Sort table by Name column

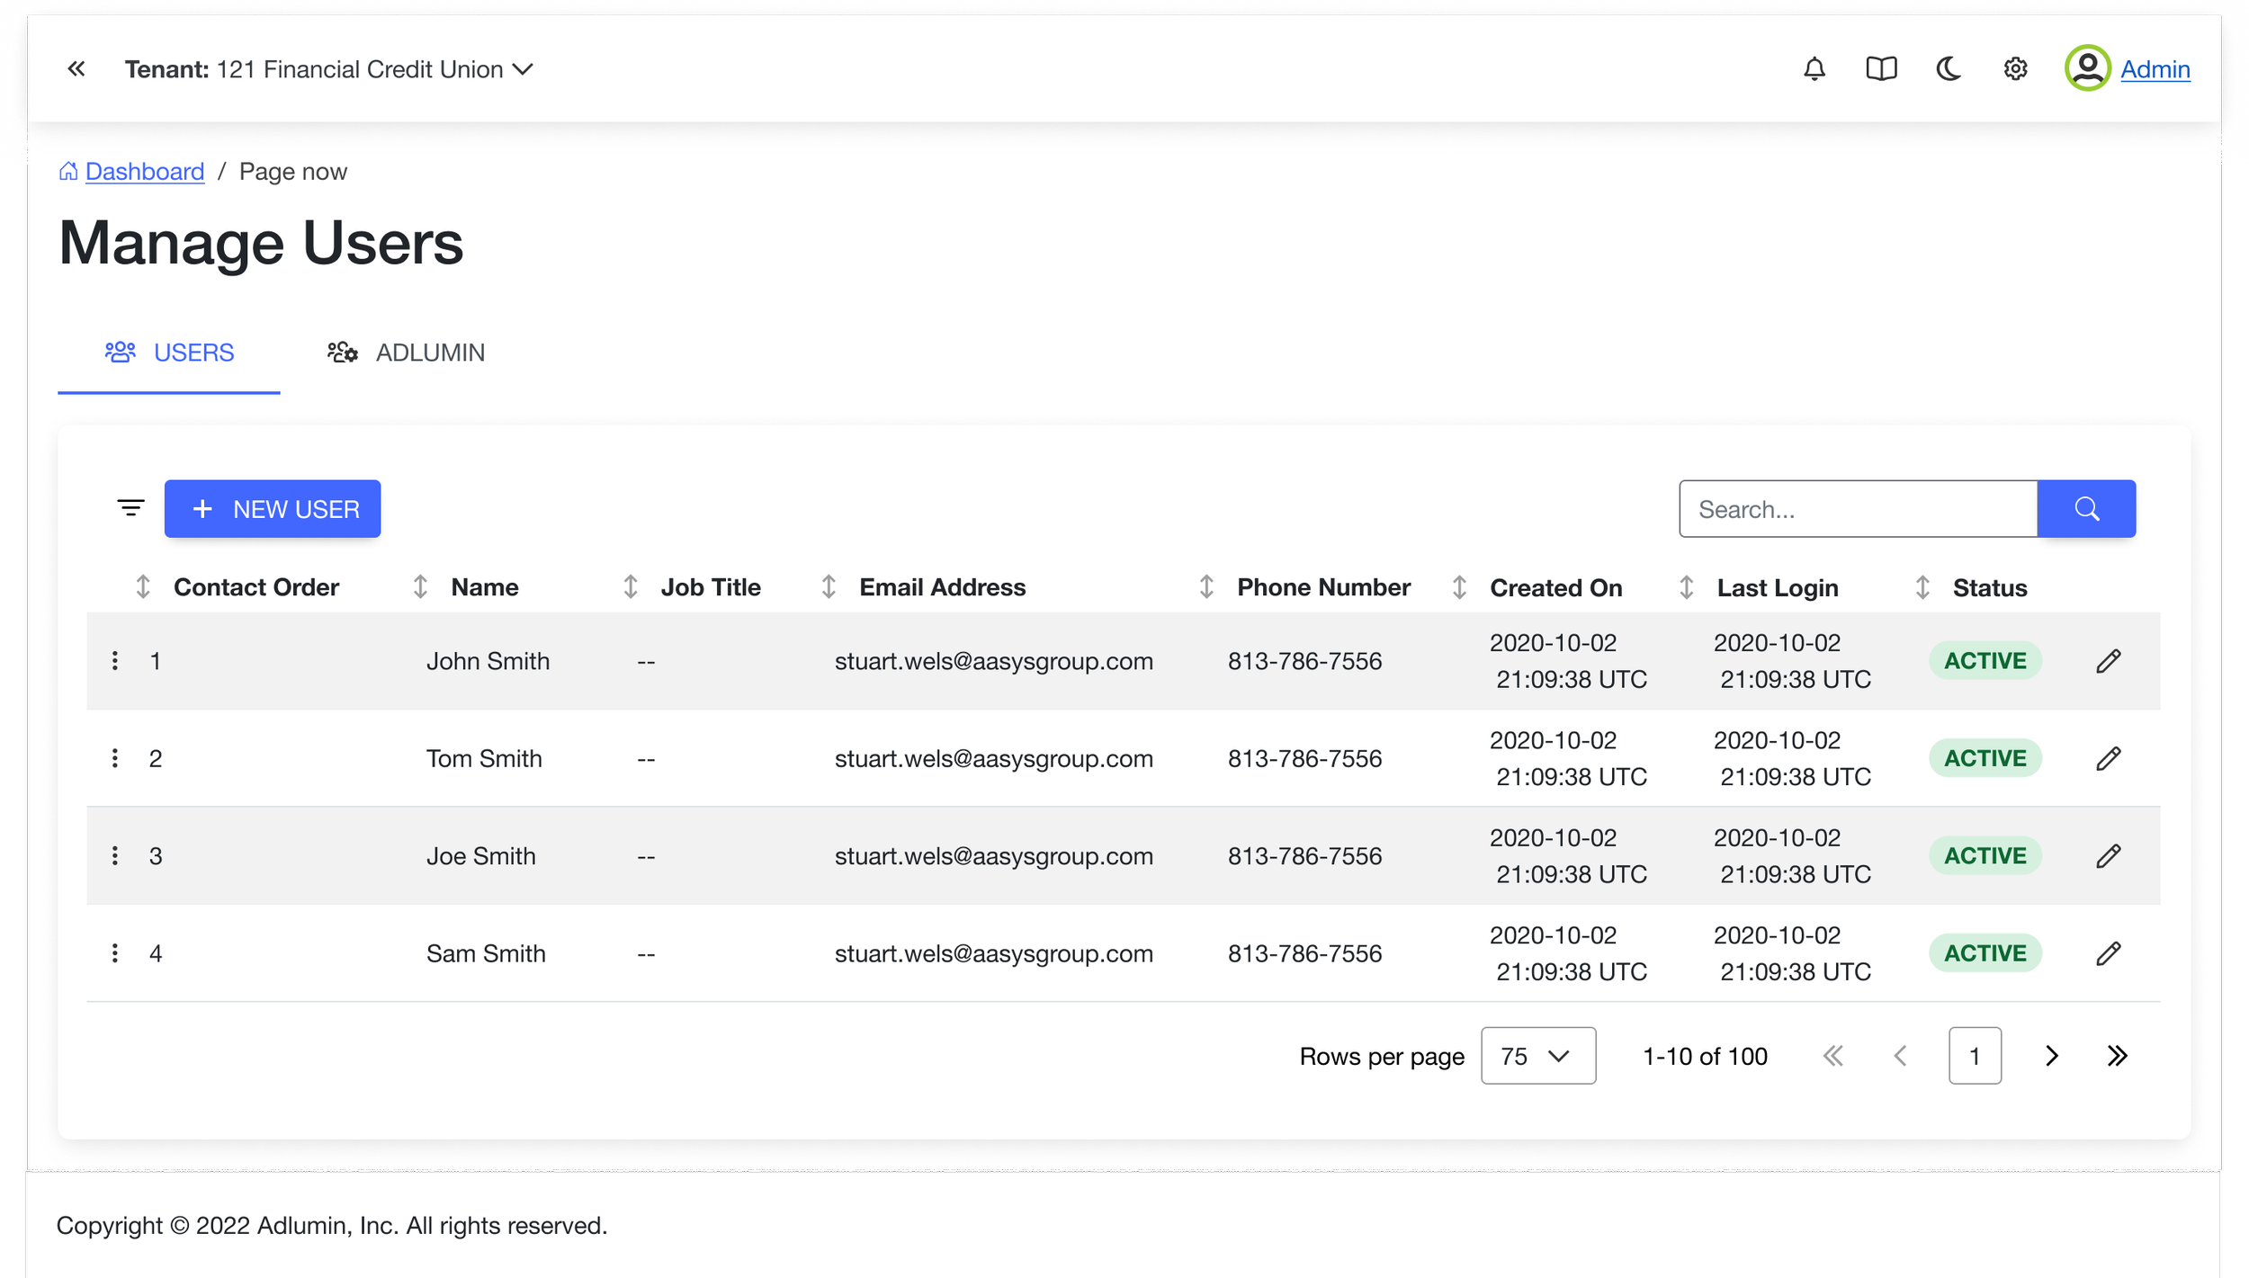[x=420, y=586]
